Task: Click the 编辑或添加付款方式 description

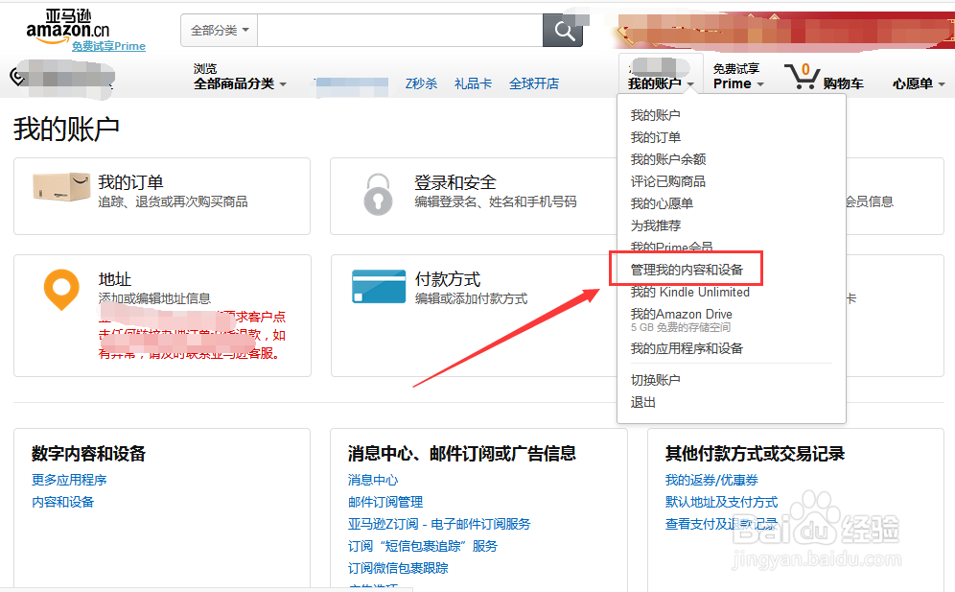Action: coord(472,298)
